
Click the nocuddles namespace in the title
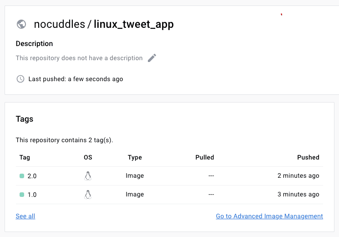pos(60,24)
